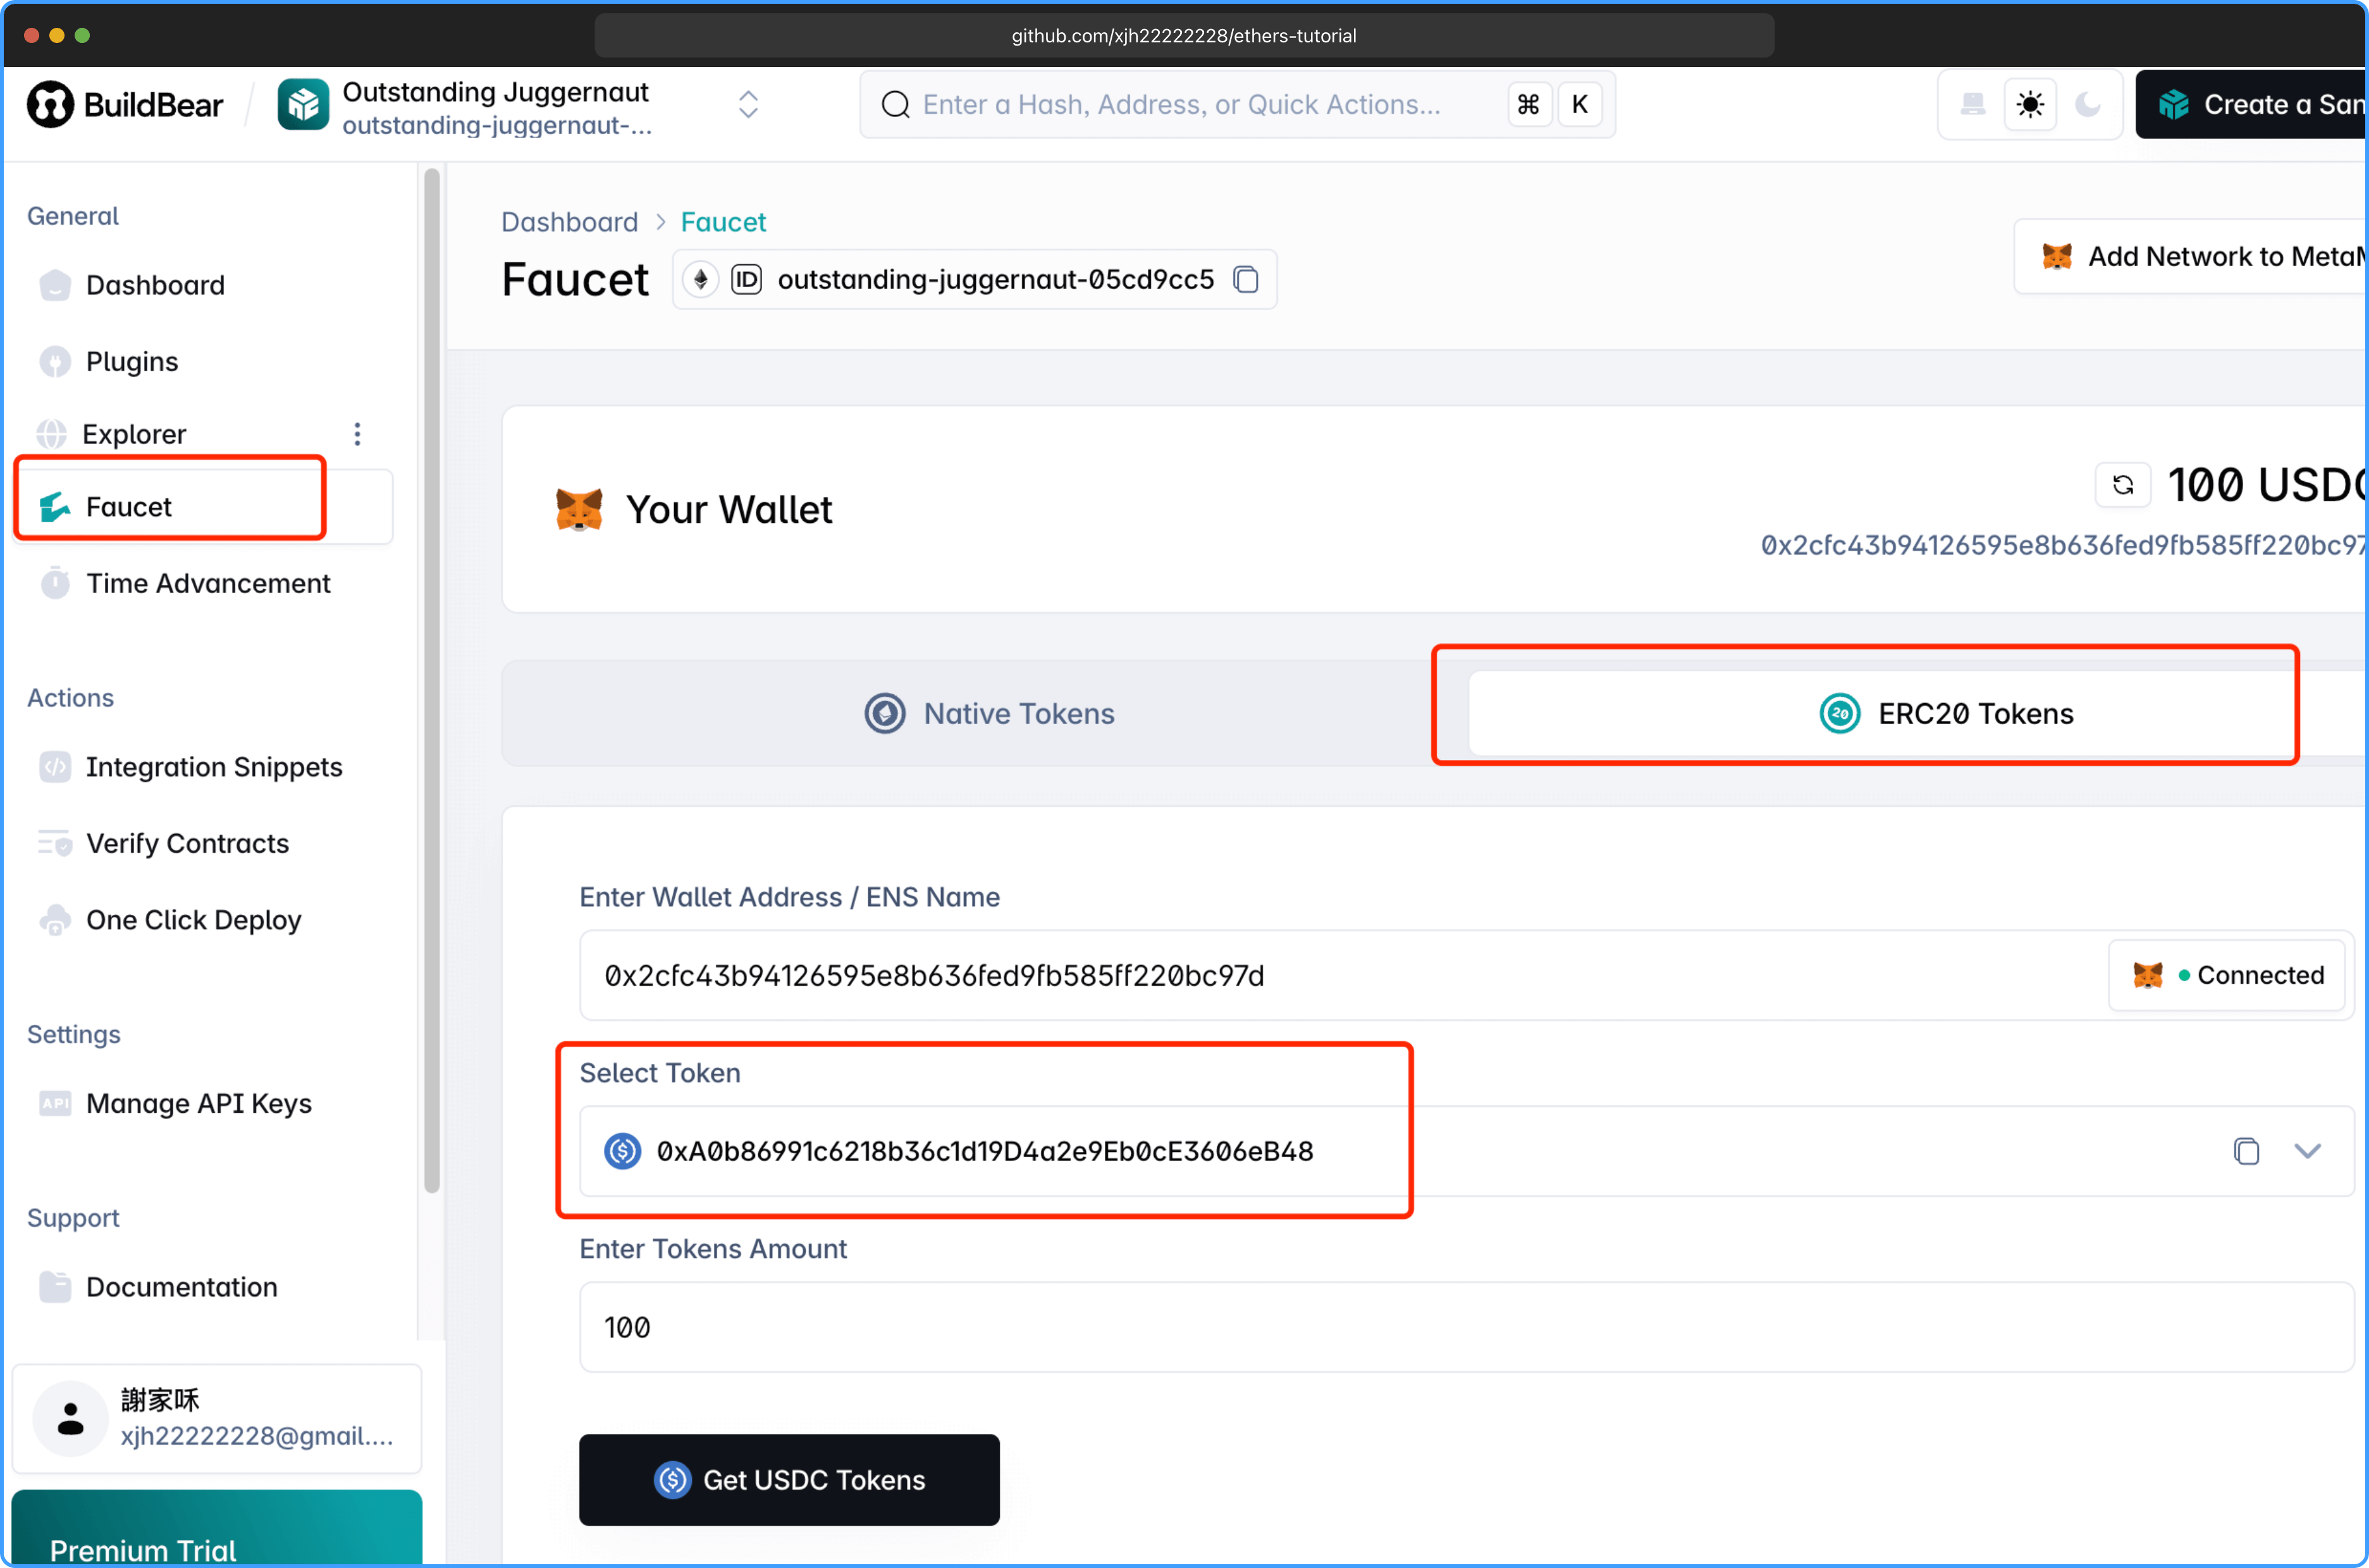Click the USDC token icon in selector
The image size is (2369, 1568).
click(622, 1151)
